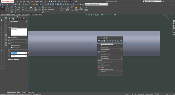The height and width of the screenshot is (95, 175).
Task: Collapse the Options section
Action: (x=27, y=44)
